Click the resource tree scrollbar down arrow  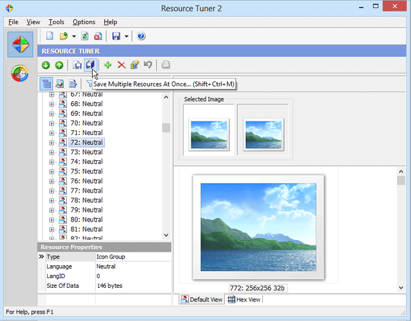pyautogui.click(x=166, y=235)
